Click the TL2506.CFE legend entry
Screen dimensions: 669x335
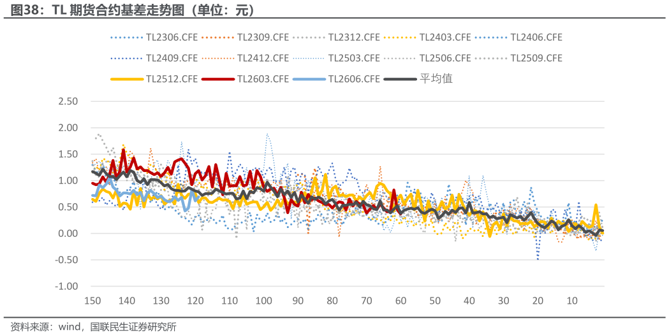tap(445, 58)
